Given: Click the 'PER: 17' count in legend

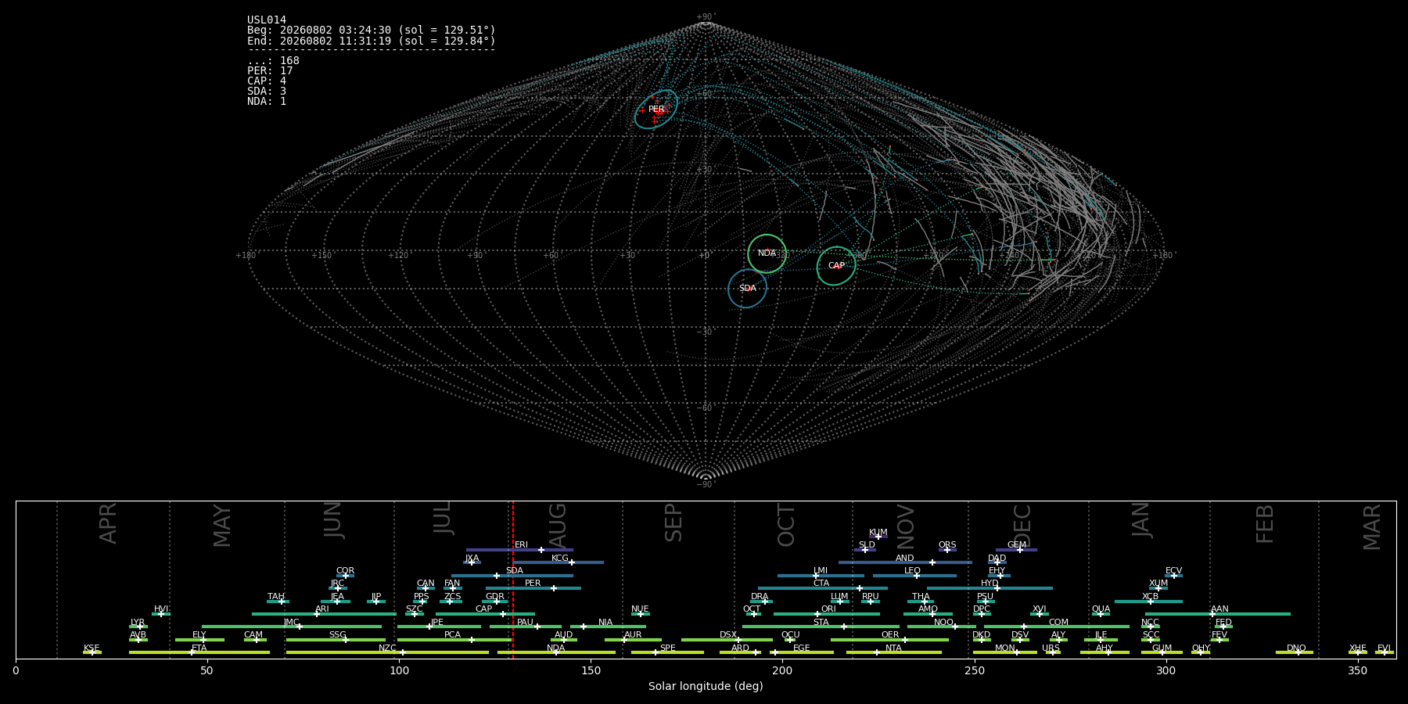Looking at the screenshot, I should click(270, 71).
